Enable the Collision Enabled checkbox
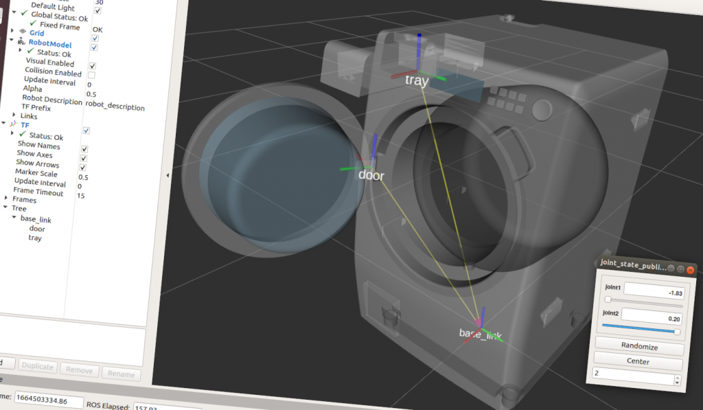Viewport: 703px width, 410px height. tap(91, 75)
